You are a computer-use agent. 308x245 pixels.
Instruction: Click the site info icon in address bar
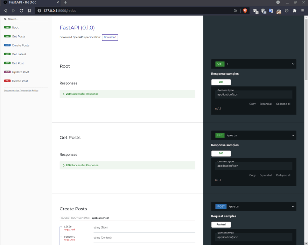tap(39, 10)
